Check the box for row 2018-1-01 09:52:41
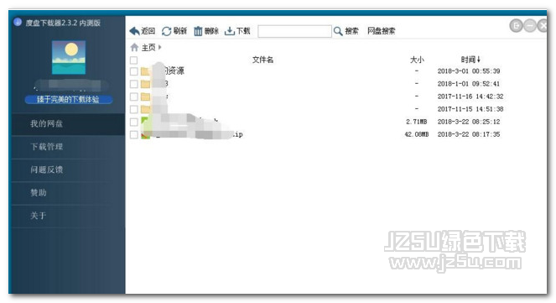Viewport: 556px width, 303px height. 133,84
